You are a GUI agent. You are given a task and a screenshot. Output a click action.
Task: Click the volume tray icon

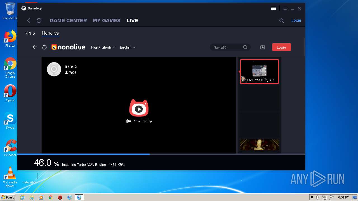pyautogui.click(x=318, y=197)
